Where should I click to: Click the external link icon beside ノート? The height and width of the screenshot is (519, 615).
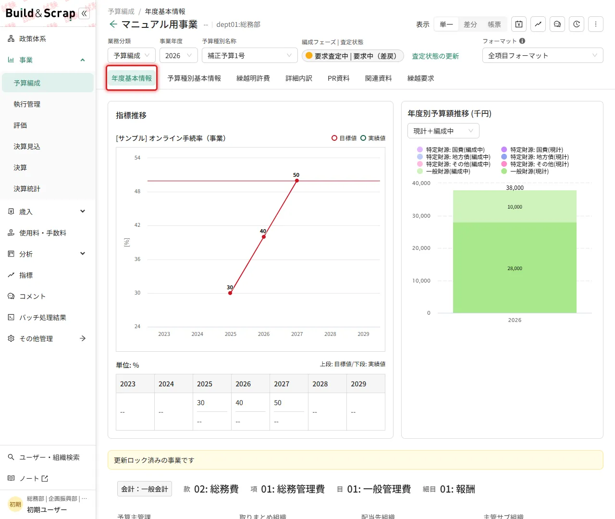45,479
